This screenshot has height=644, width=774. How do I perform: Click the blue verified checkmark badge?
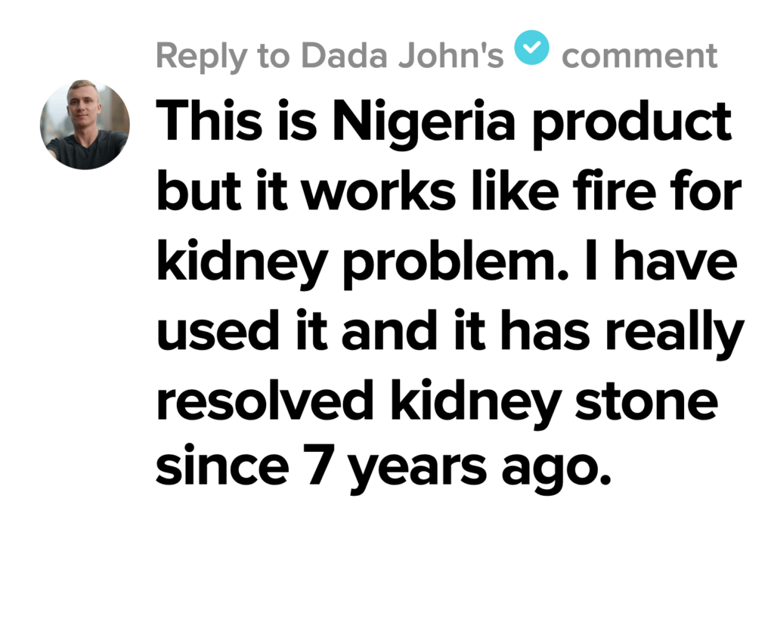[532, 49]
